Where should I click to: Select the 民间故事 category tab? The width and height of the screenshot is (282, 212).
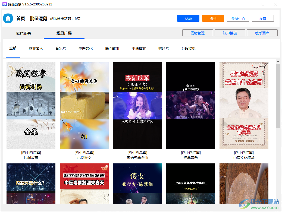[112, 48]
